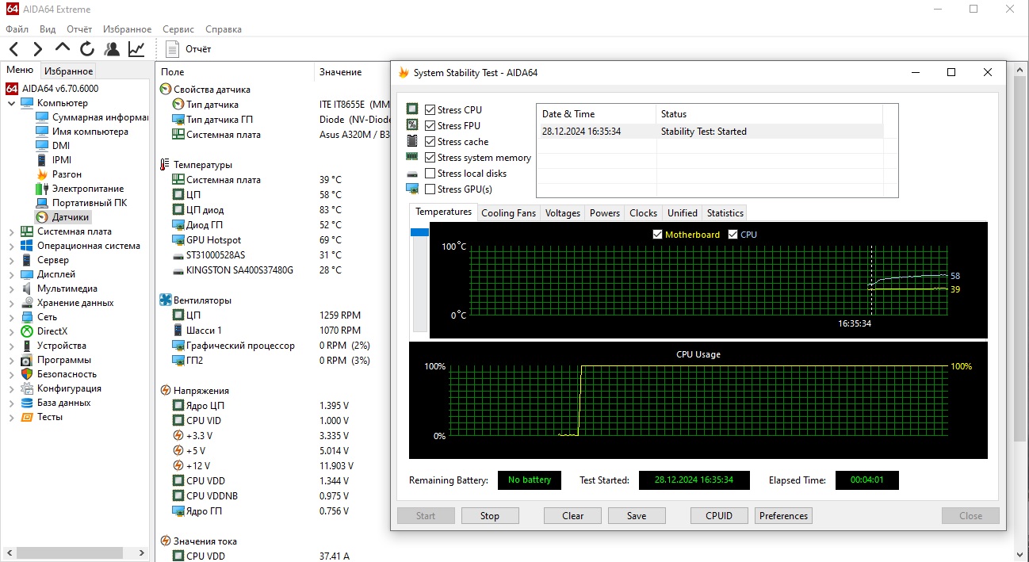Uncheck Stress cache checkbox
This screenshot has height=562, width=1029.
[x=430, y=142]
